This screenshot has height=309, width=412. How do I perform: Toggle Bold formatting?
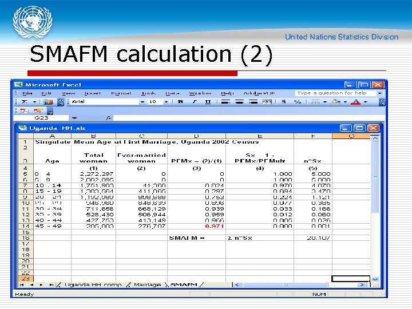click(x=180, y=102)
